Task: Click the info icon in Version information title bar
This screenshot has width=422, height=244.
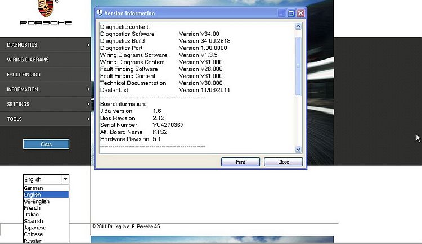Action: [x=100, y=12]
